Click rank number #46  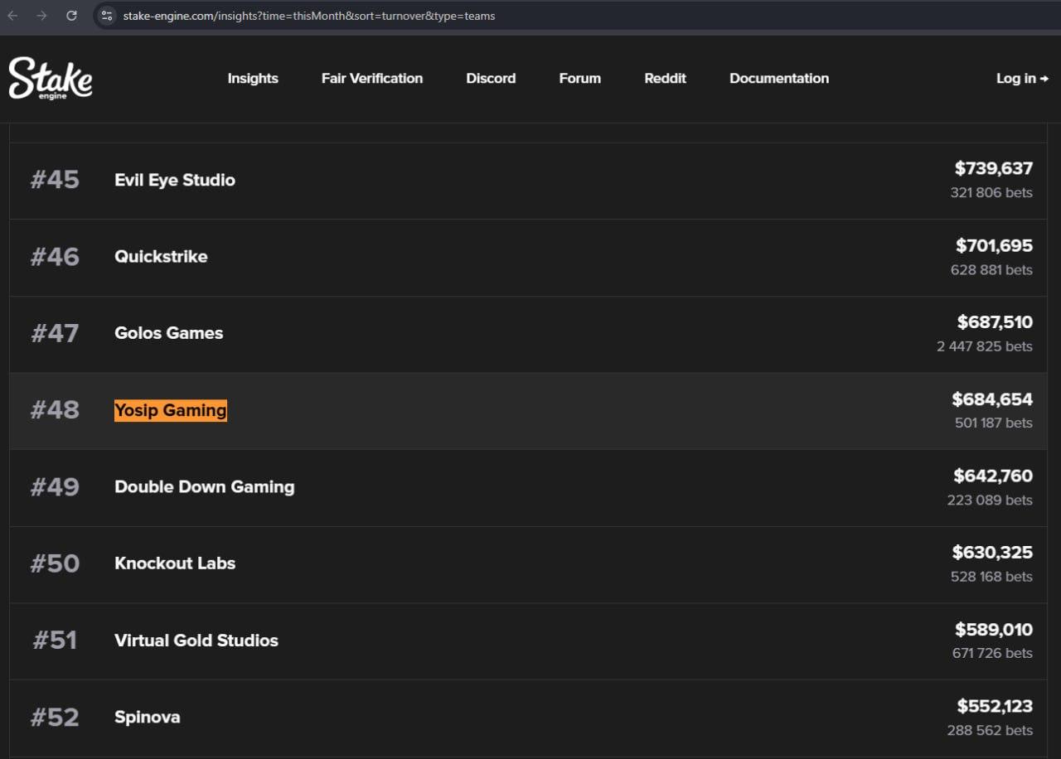[55, 257]
